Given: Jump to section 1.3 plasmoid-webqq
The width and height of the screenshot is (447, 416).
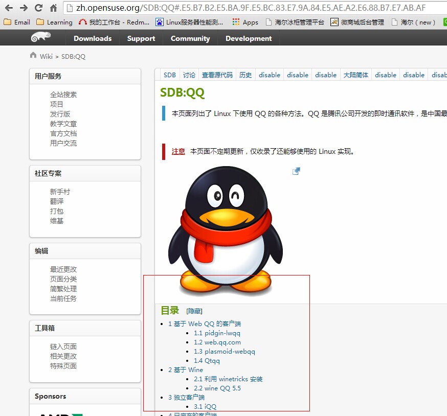Looking at the screenshot, I should coord(225,352).
